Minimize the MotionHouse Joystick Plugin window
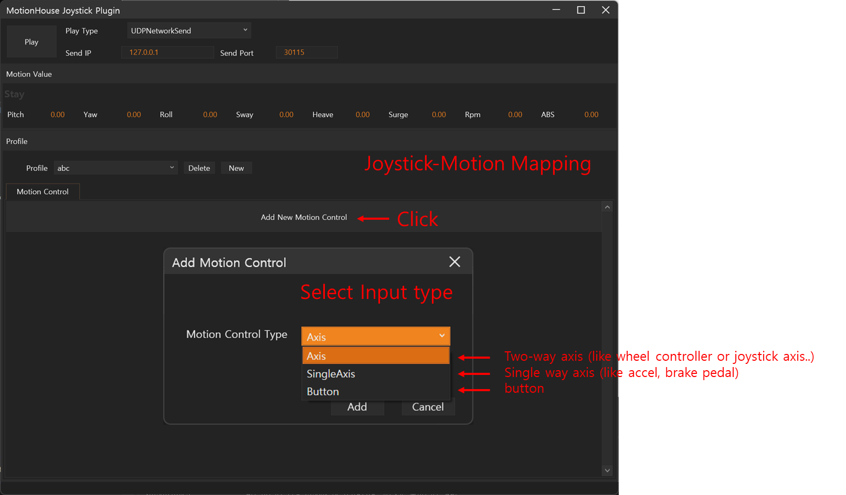Viewport: 846px width, 495px height. pos(556,10)
